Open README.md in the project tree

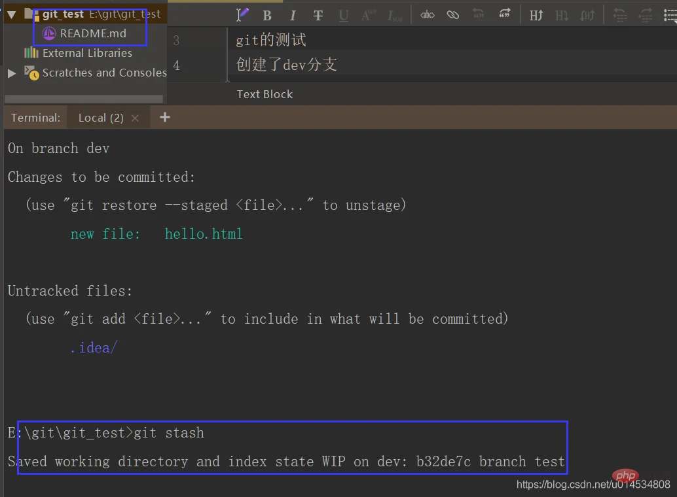(x=92, y=33)
